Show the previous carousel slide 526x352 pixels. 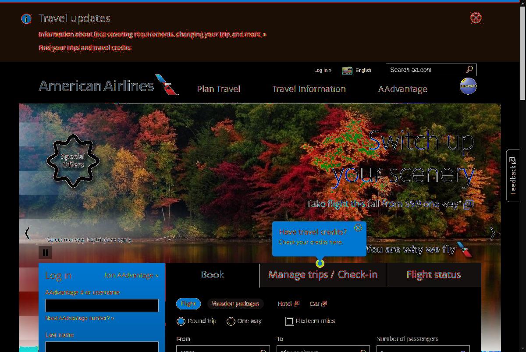tap(27, 233)
